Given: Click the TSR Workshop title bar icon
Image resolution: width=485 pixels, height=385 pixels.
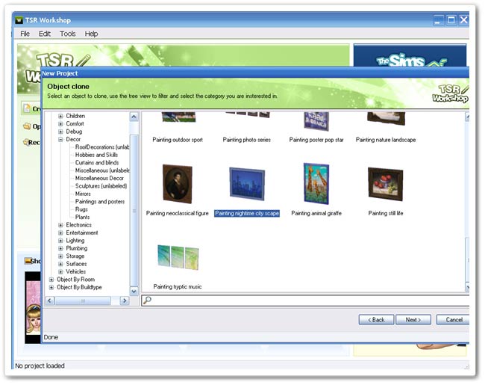Looking at the screenshot, I should [19, 19].
